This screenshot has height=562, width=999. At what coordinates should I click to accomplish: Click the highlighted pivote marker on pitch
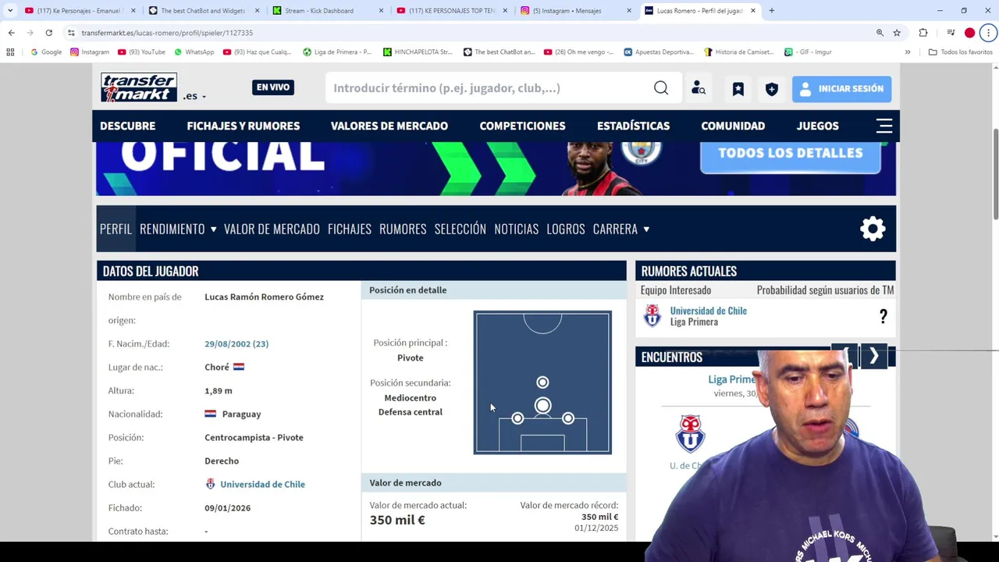(x=542, y=406)
